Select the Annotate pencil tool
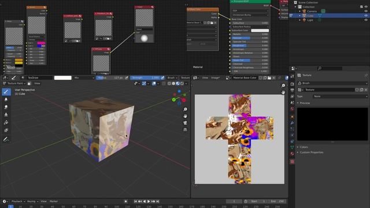Screen dimensions: 370x208 [6, 139]
